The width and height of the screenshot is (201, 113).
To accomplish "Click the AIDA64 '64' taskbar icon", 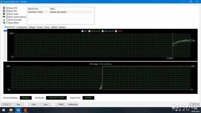I will tap(18, 110).
